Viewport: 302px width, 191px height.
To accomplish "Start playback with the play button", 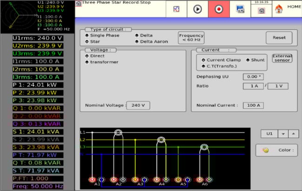I will pos(197,9).
